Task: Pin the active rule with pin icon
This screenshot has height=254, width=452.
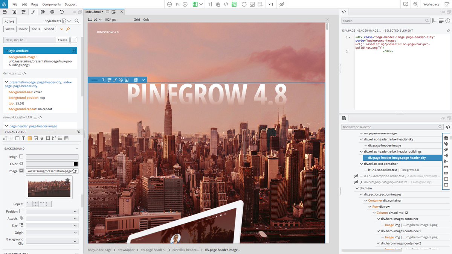Action: pyautogui.click(x=68, y=29)
